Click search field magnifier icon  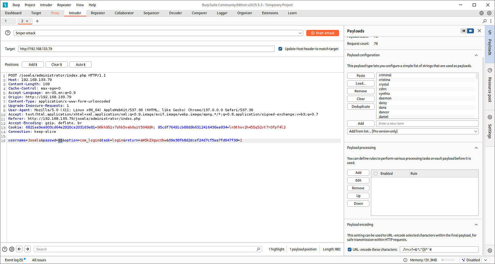coord(259,249)
